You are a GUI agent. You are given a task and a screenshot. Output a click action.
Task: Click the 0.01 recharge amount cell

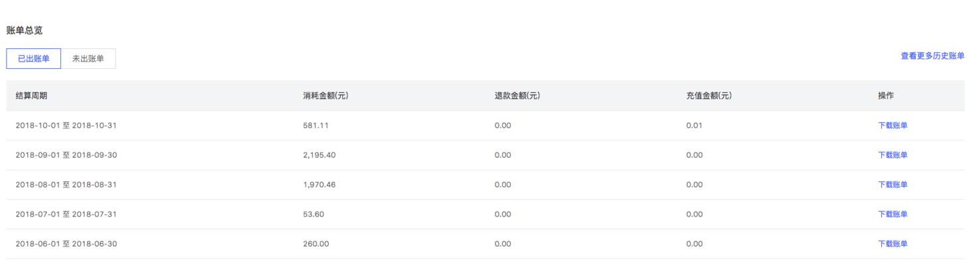coord(694,125)
